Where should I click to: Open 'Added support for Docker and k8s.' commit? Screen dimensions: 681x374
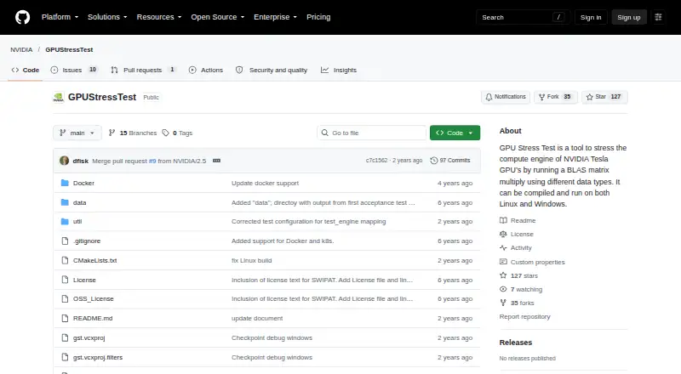point(283,241)
